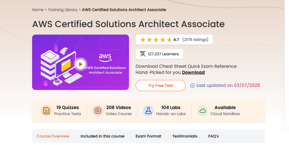Open the FAQ's tab
Screen dimensions: 289x145
tap(213, 136)
